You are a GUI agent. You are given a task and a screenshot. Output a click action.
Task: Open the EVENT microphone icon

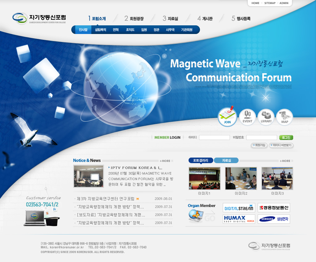pos(247,117)
